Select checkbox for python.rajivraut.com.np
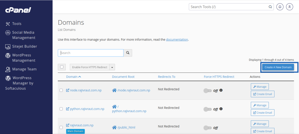This screenshot has width=299, height=134. [61, 109]
